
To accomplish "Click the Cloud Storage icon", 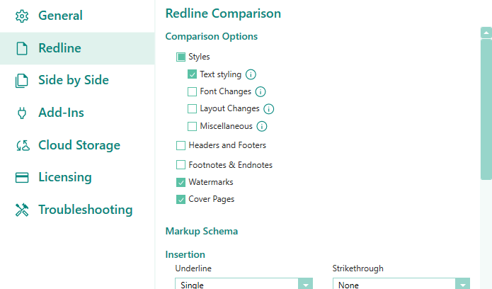I will point(23,145).
